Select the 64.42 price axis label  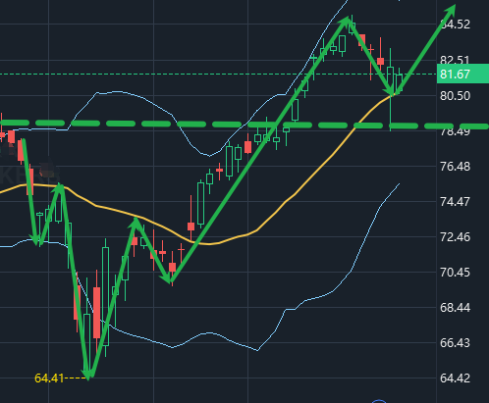(455, 378)
